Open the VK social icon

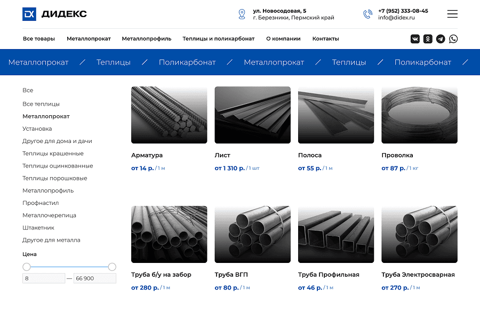[x=415, y=38]
